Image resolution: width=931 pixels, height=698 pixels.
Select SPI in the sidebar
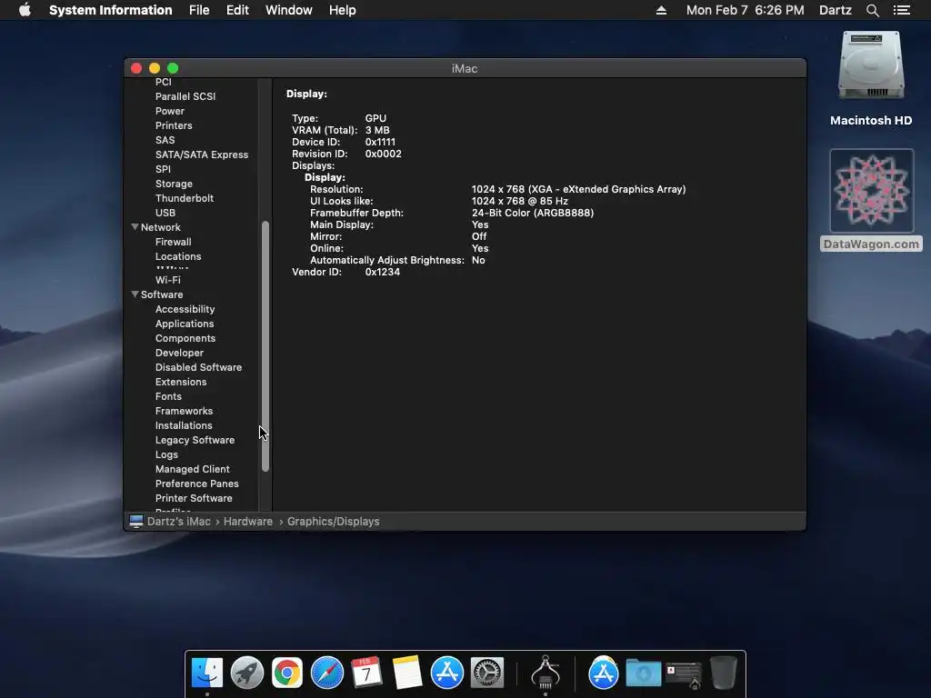[164, 169]
